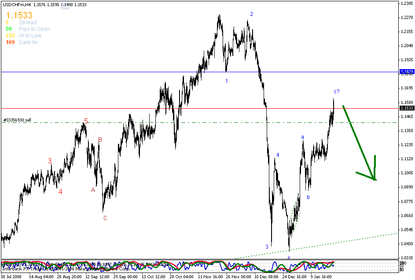Click the blue 1.1829 price tag
This screenshot has height=280, width=415.
[x=407, y=72]
